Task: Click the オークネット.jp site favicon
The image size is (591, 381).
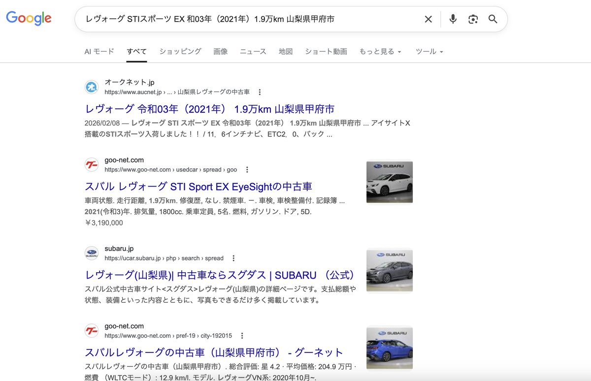Action: pyautogui.click(x=91, y=87)
